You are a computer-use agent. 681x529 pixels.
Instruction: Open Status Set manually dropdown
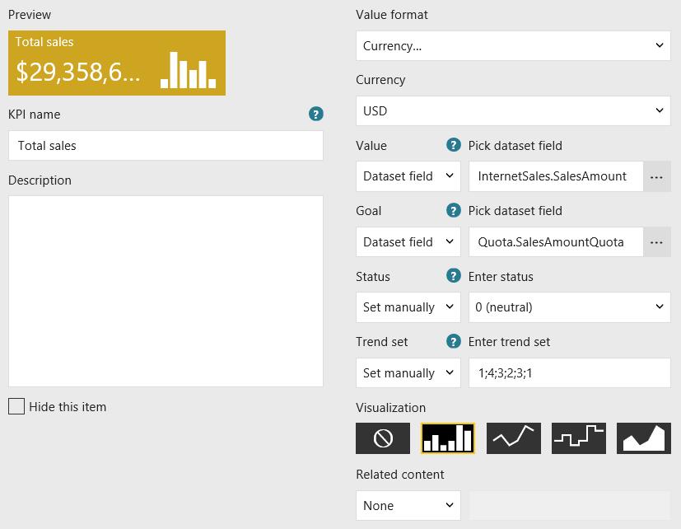pos(408,307)
